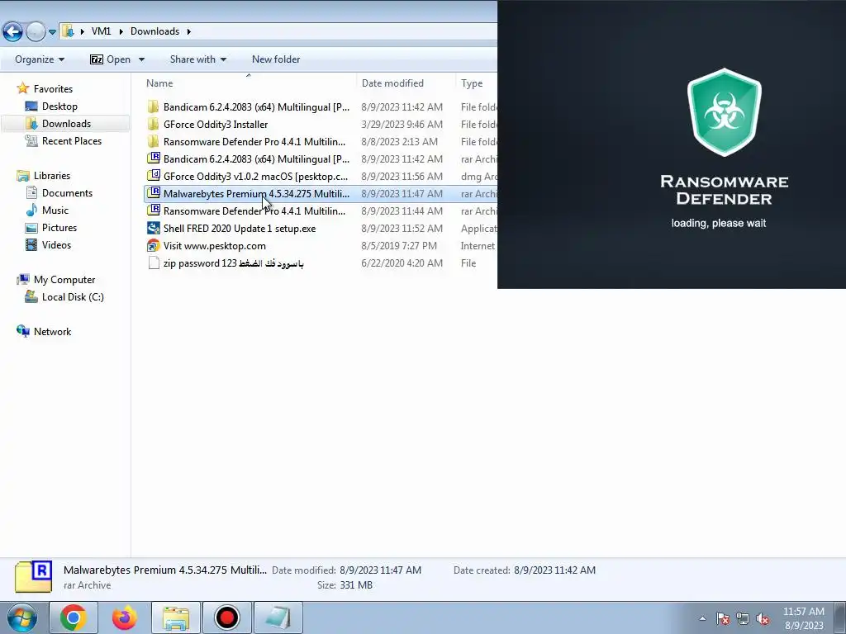Select GForce Oddity3 v1.0.2 macOS dmg file

pyautogui.click(x=256, y=177)
